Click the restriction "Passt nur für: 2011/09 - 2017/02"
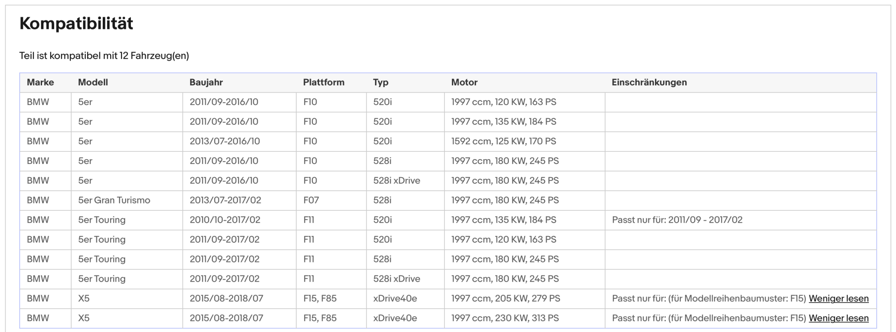This screenshot has width=896, height=332. 677,220
